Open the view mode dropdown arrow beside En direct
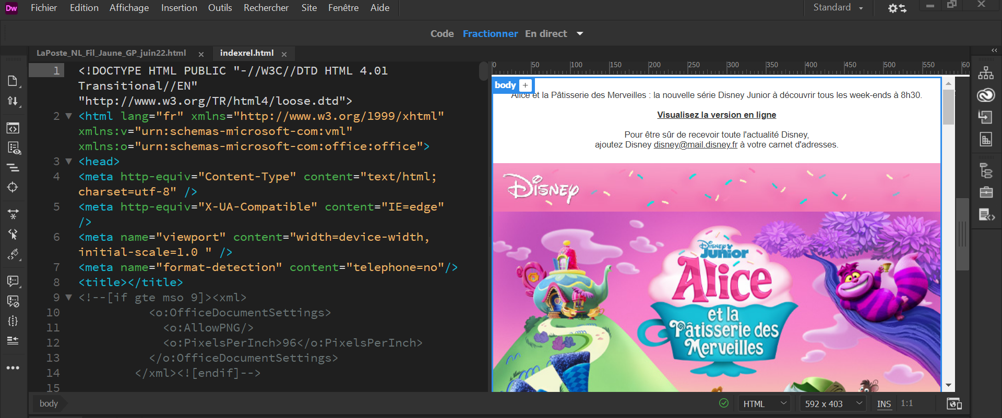Image resolution: width=1002 pixels, height=418 pixels. pyautogui.click(x=580, y=34)
